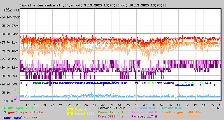The height and width of the screenshot is (120, 224).
Task: Select the Airtime 0 % legend label
Action: tap(170, 108)
